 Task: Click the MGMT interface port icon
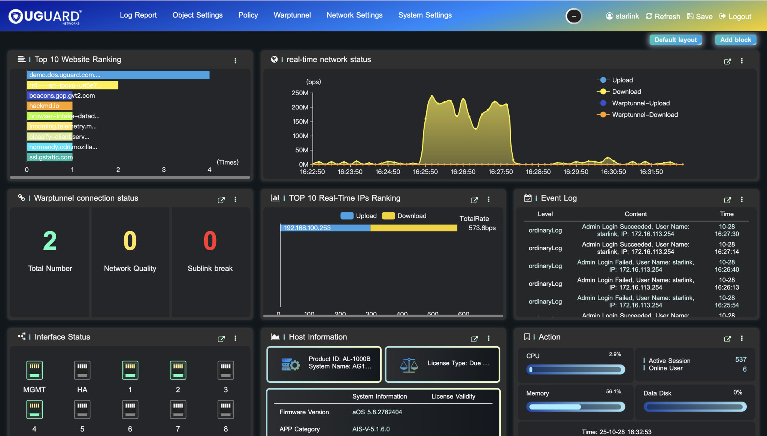point(34,370)
